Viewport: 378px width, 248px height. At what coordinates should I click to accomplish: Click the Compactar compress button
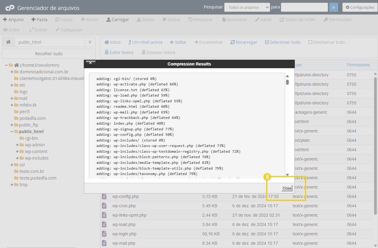tap(69, 30)
